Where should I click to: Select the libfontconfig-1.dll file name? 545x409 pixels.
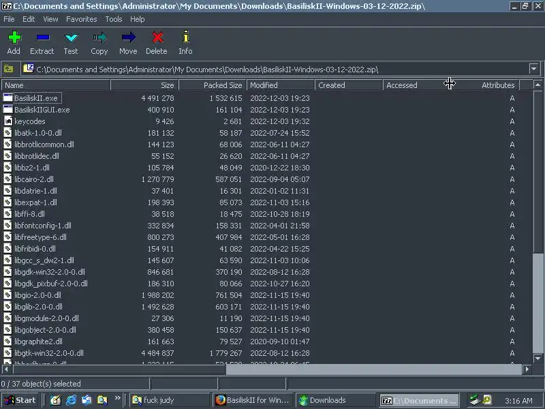tap(43, 226)
